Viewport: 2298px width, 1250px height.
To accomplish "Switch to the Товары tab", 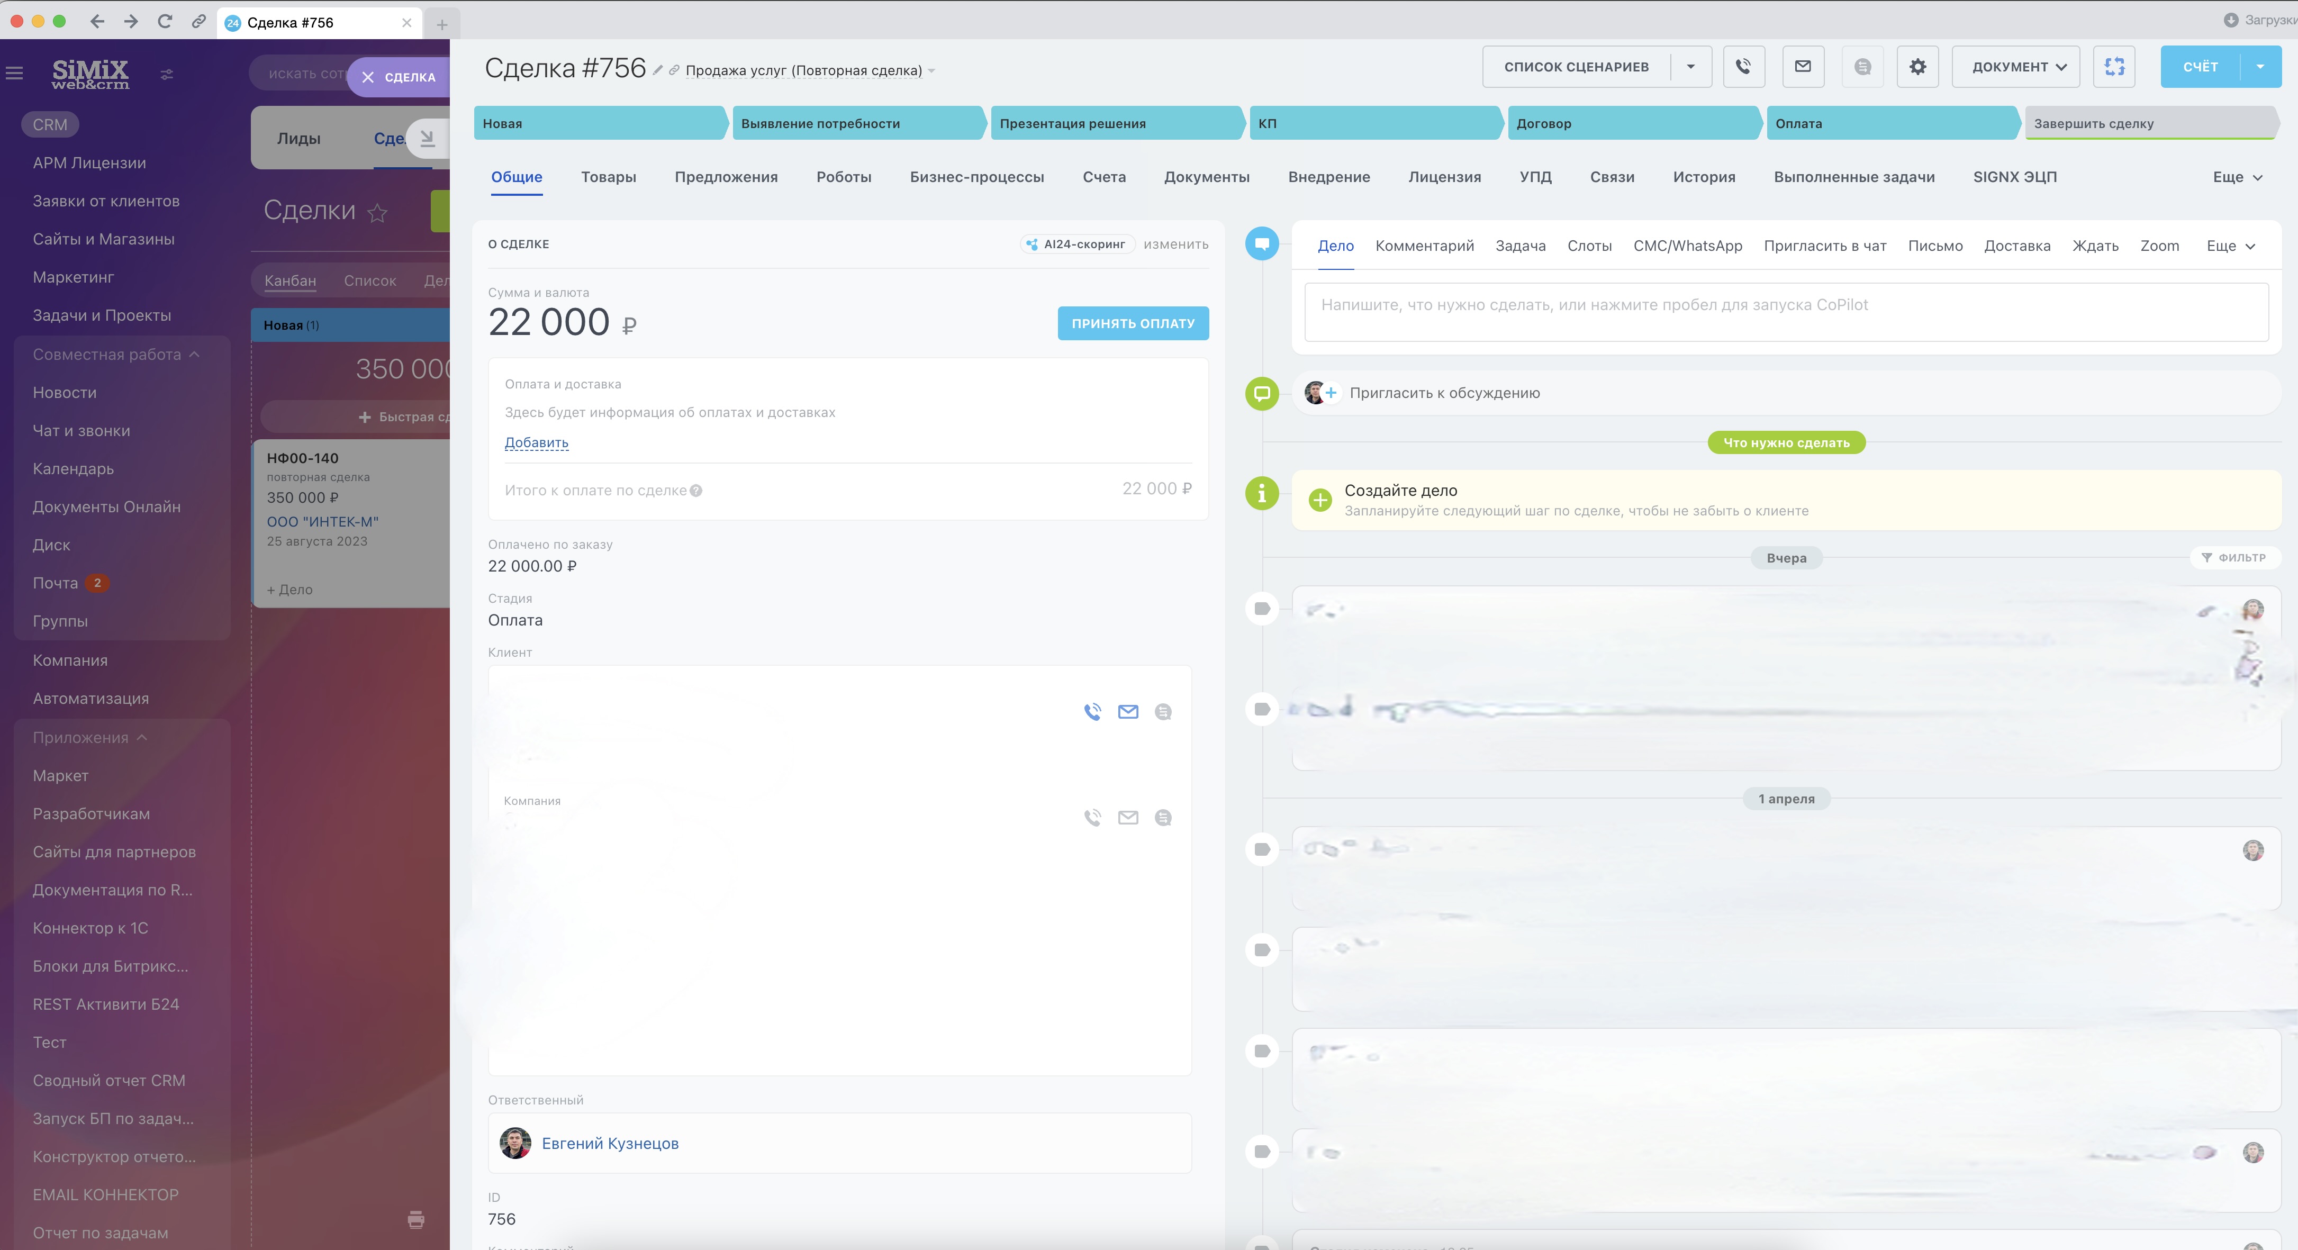I will pyautogui.click(x=609, y=177).
